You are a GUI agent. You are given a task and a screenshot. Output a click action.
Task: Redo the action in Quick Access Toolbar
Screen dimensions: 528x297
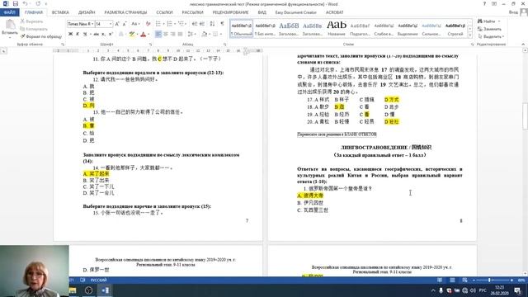coord(38,3)
